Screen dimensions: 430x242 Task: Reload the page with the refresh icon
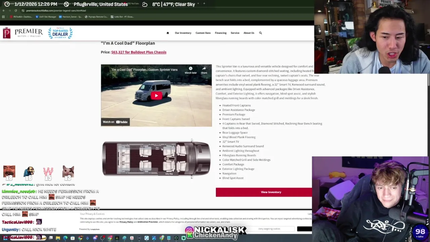point(15,10)
